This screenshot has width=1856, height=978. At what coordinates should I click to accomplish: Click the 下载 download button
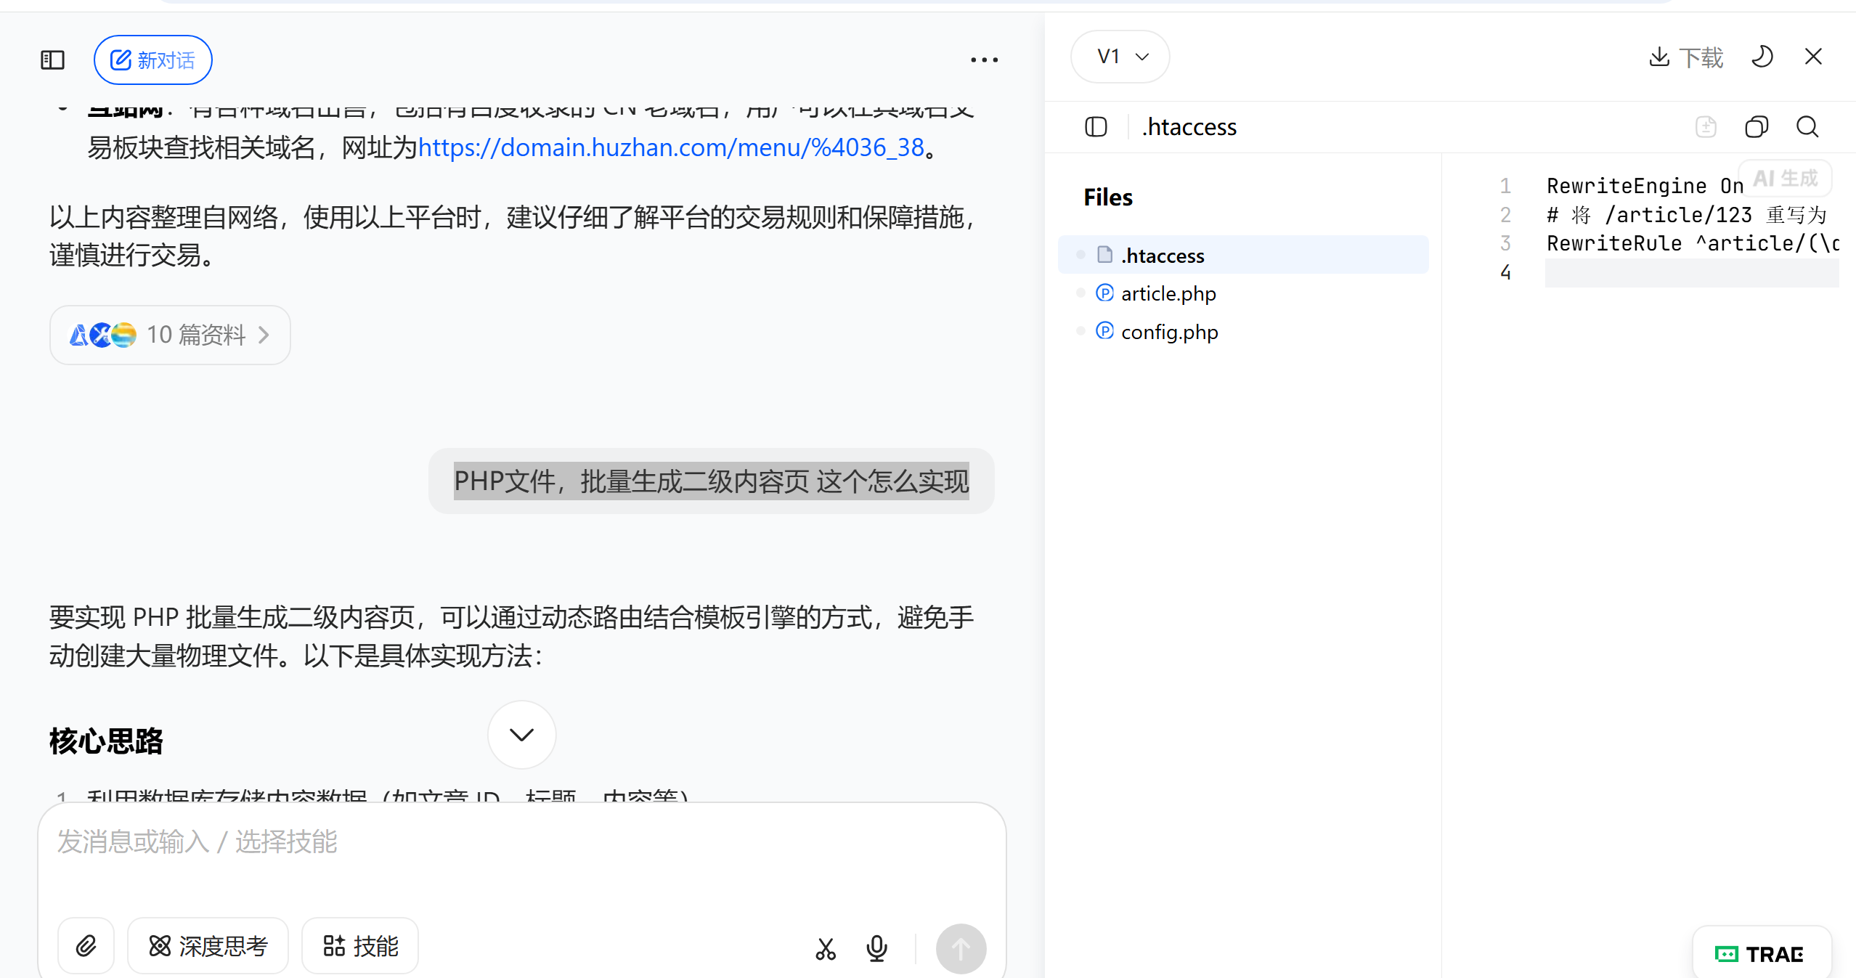point(1685,57)
